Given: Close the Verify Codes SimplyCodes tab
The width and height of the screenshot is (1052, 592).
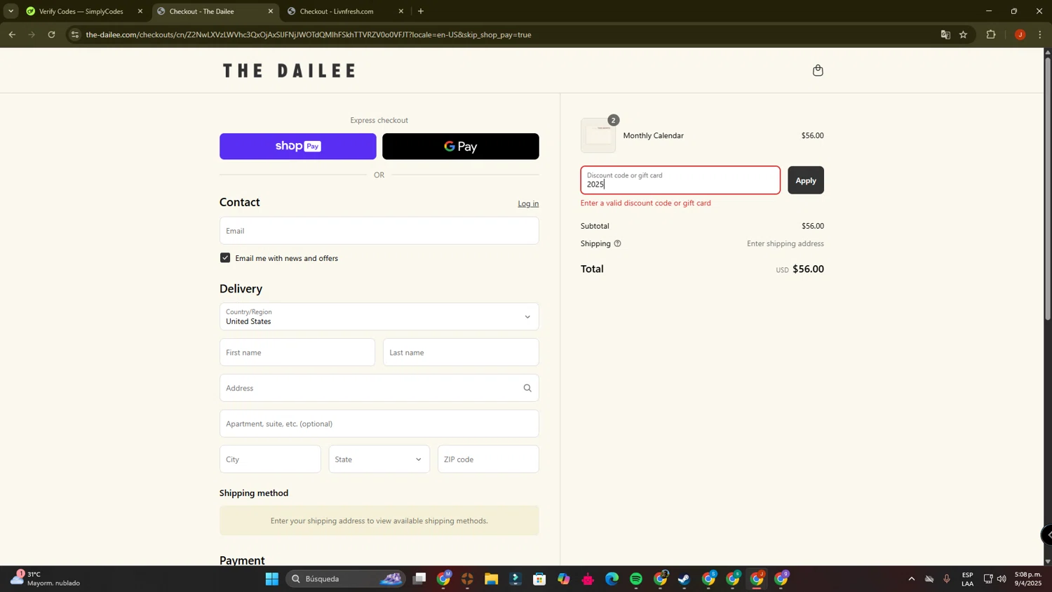Looking at the screenshot, I should pyautogui.click(x=140, y=11).
